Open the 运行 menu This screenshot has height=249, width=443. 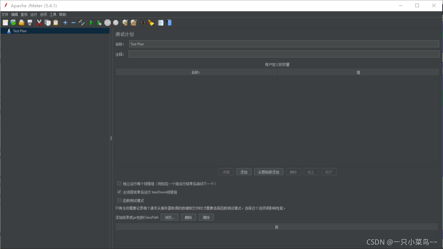coord(34,15)
